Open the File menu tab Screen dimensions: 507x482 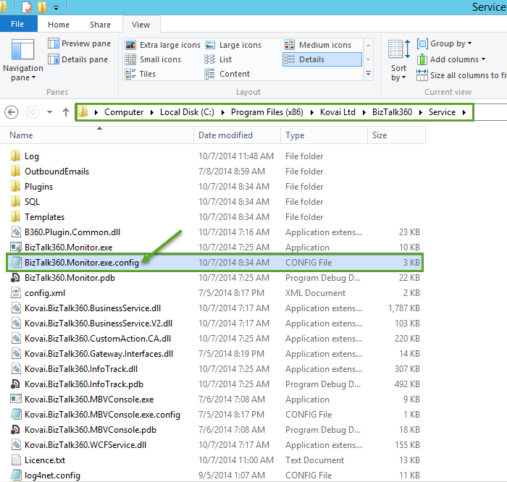pos(18,25)
